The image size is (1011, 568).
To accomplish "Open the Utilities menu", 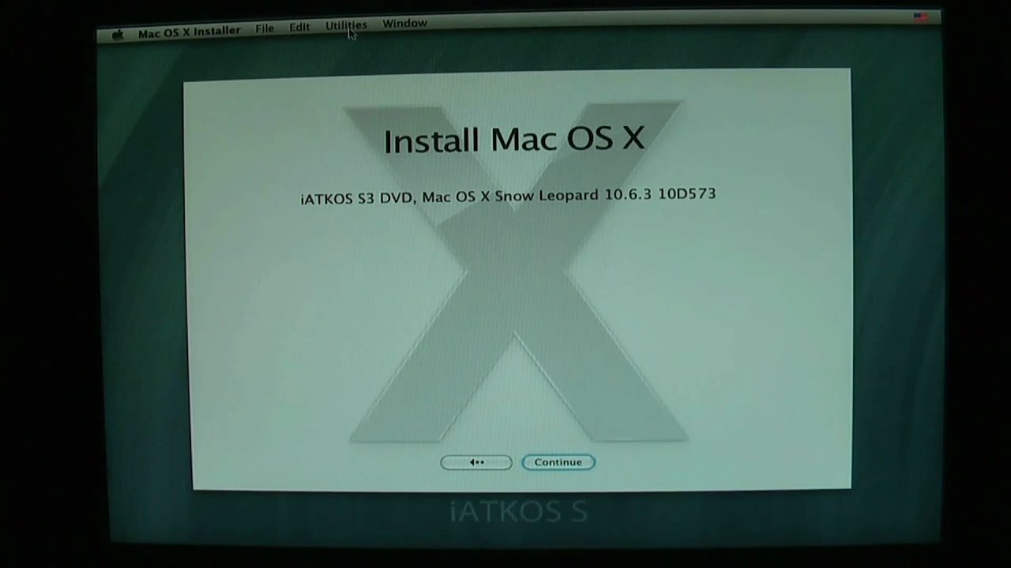I will (346, 25).
